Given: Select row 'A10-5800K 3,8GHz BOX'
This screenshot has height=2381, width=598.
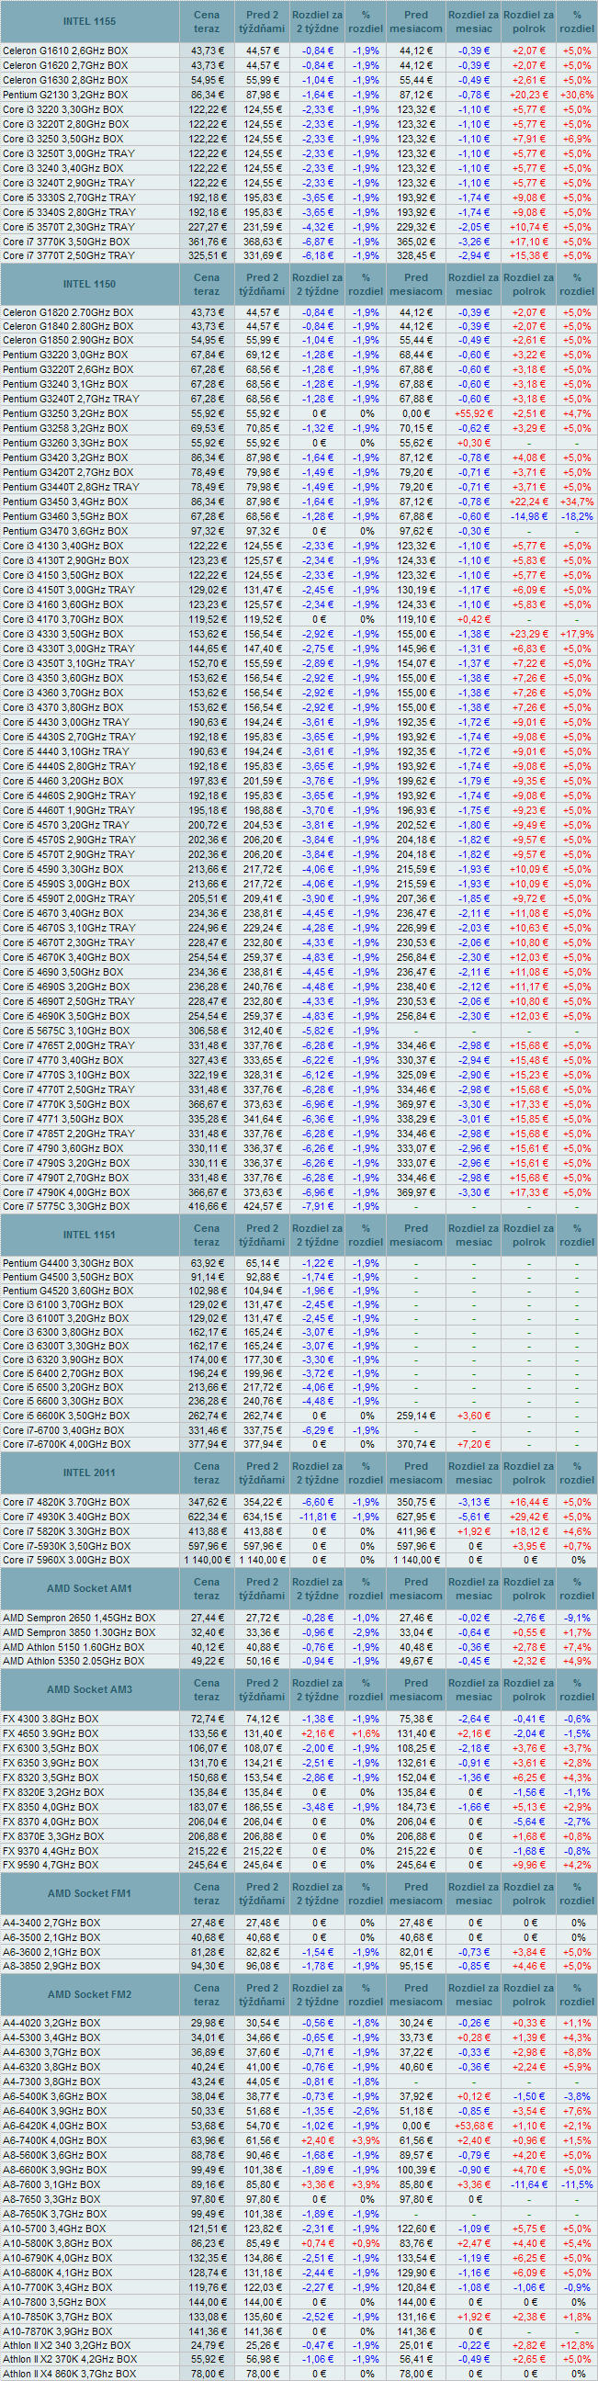Looking at the screenshot, I should tap(299, 2242).
